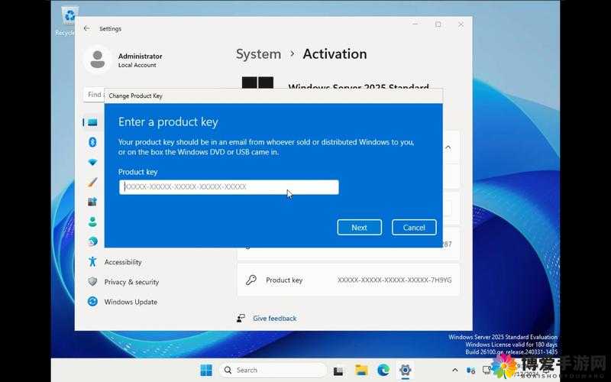The height and width of the screenshot is (382, 611).
Task: Open Task View in the taskbar
Action: click(x=338, y=371)
